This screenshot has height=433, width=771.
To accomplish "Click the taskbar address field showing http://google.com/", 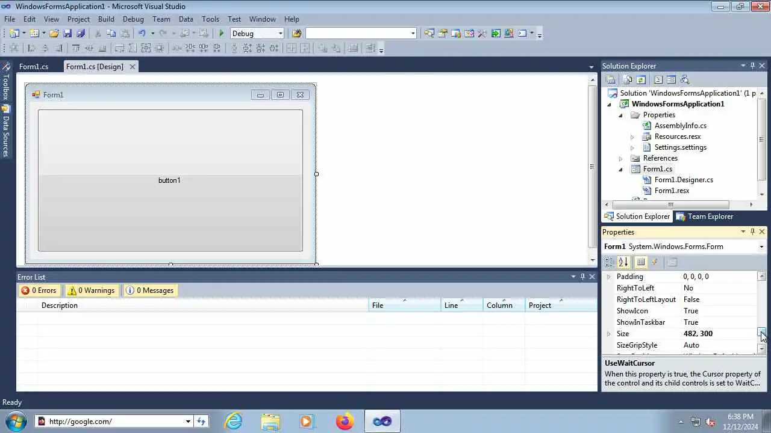I will tap(114, 422).
